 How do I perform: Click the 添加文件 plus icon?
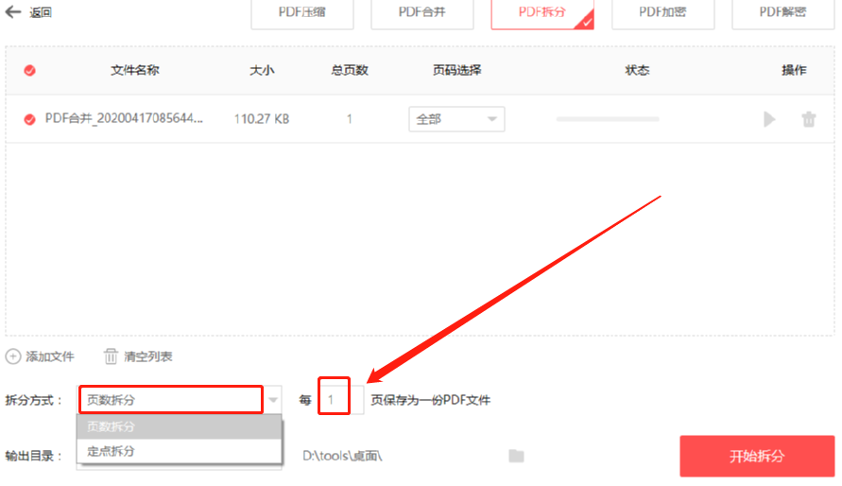click(x=13, y=356)
